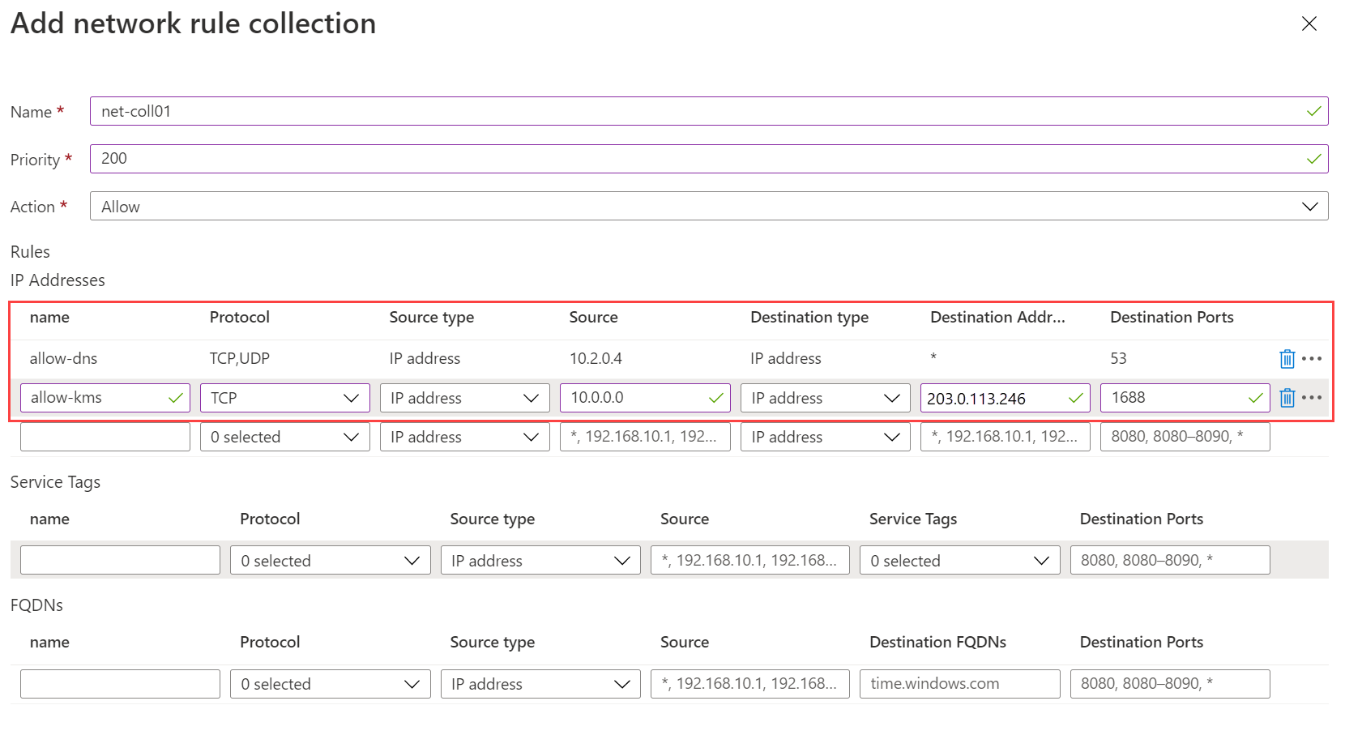Open the Service Tags Source type dropdown
Viewport: 1345px width, 735px height.
pos(540,560)
